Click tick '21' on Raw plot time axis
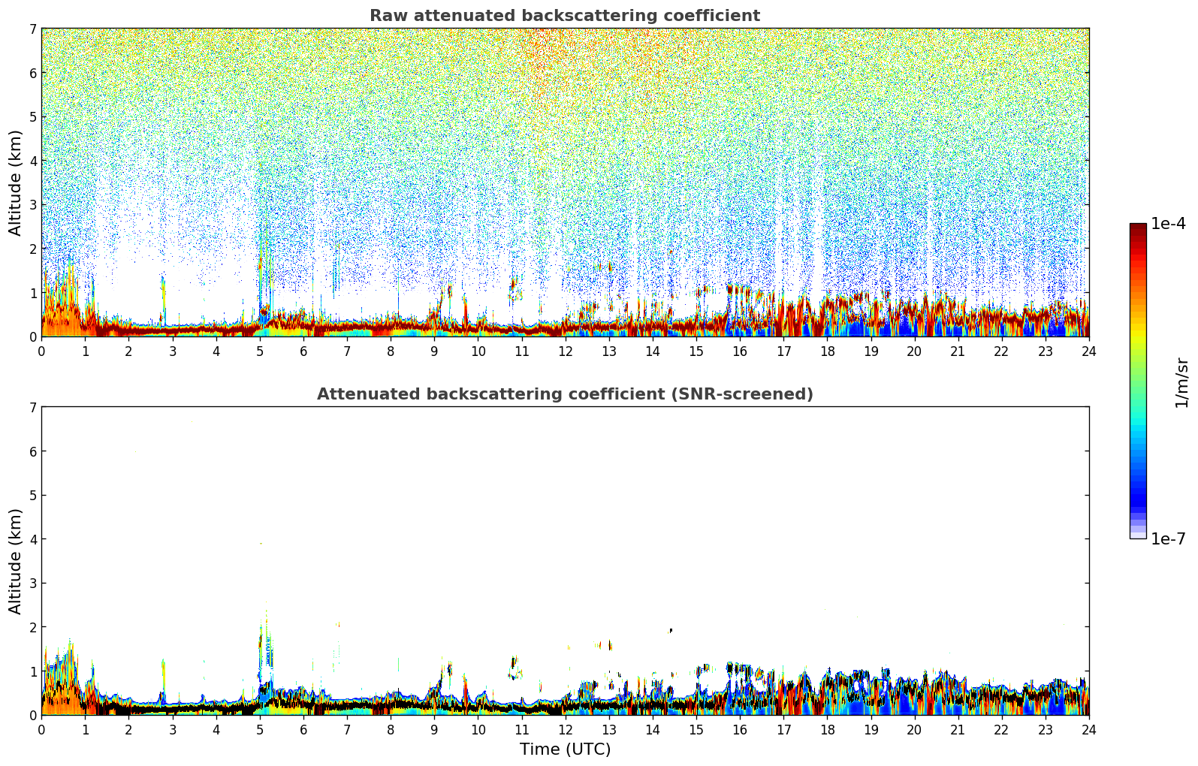 958,351
